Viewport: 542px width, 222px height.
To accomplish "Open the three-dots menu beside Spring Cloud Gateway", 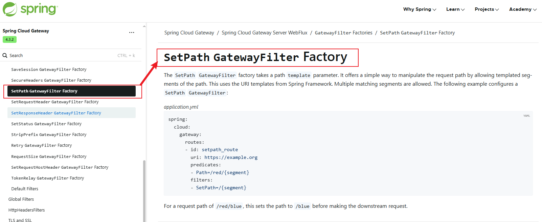I will 132,32.
